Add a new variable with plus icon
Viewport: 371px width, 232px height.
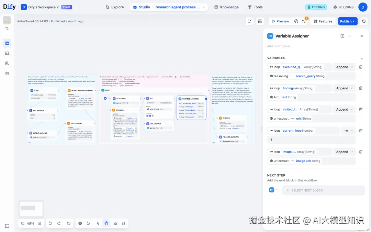pos(361,59)
